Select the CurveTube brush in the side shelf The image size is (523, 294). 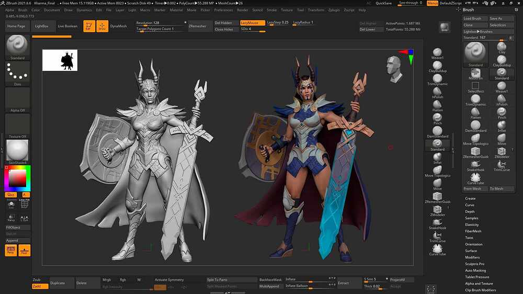point(437,250)
